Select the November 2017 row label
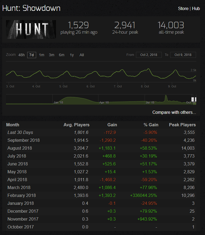This screenshot has height=235, width=205. coord(23,219)
